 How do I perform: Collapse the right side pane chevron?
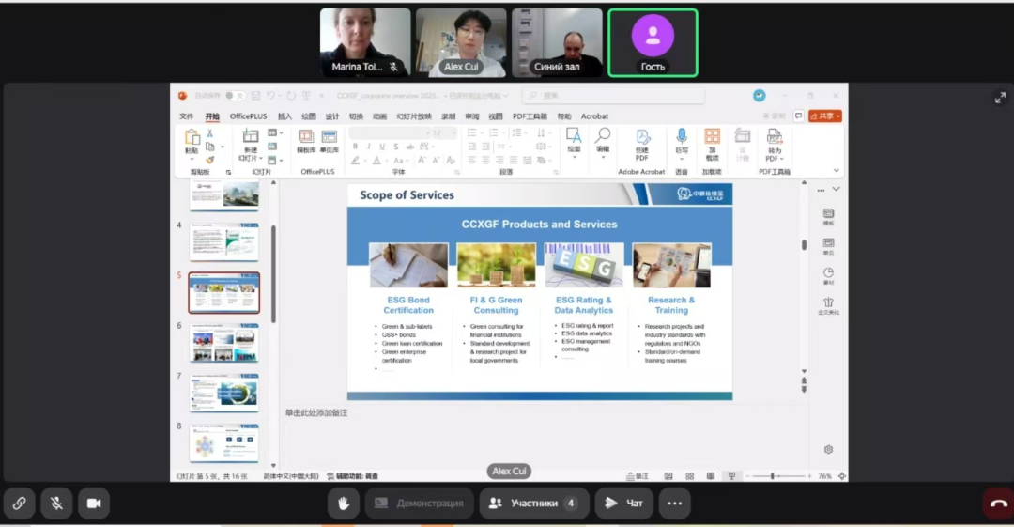(x=837, y=189)
